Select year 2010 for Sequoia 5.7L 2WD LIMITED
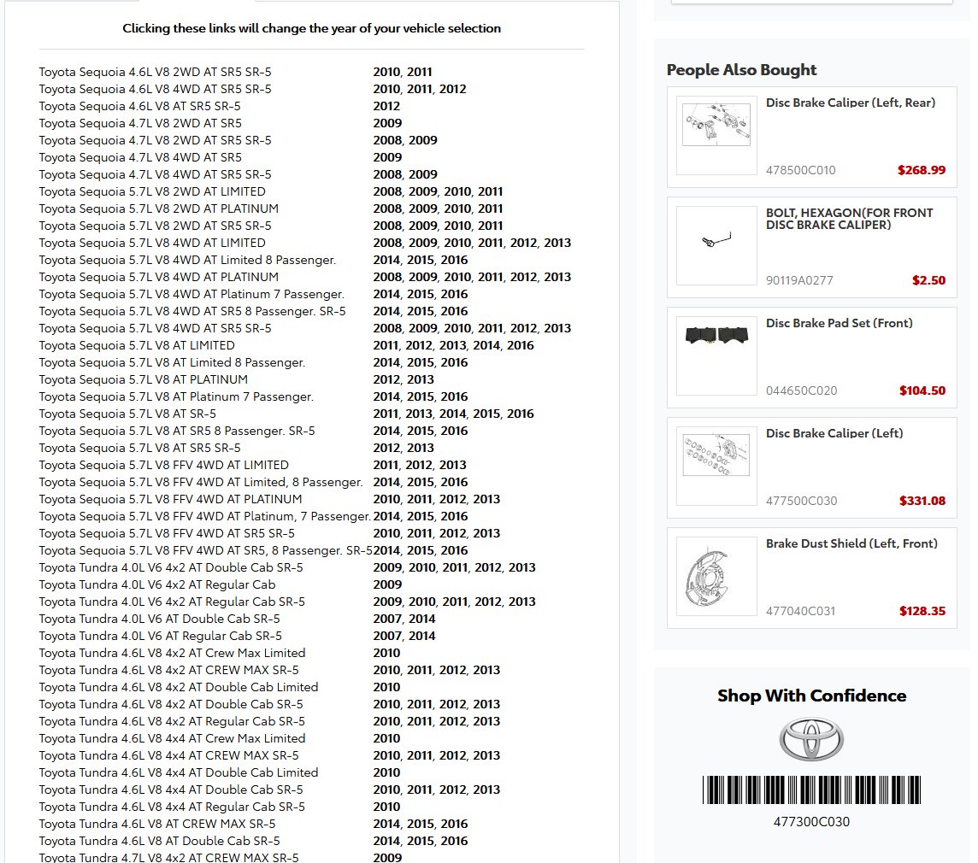The image size is (978, 863). [457, 192]
